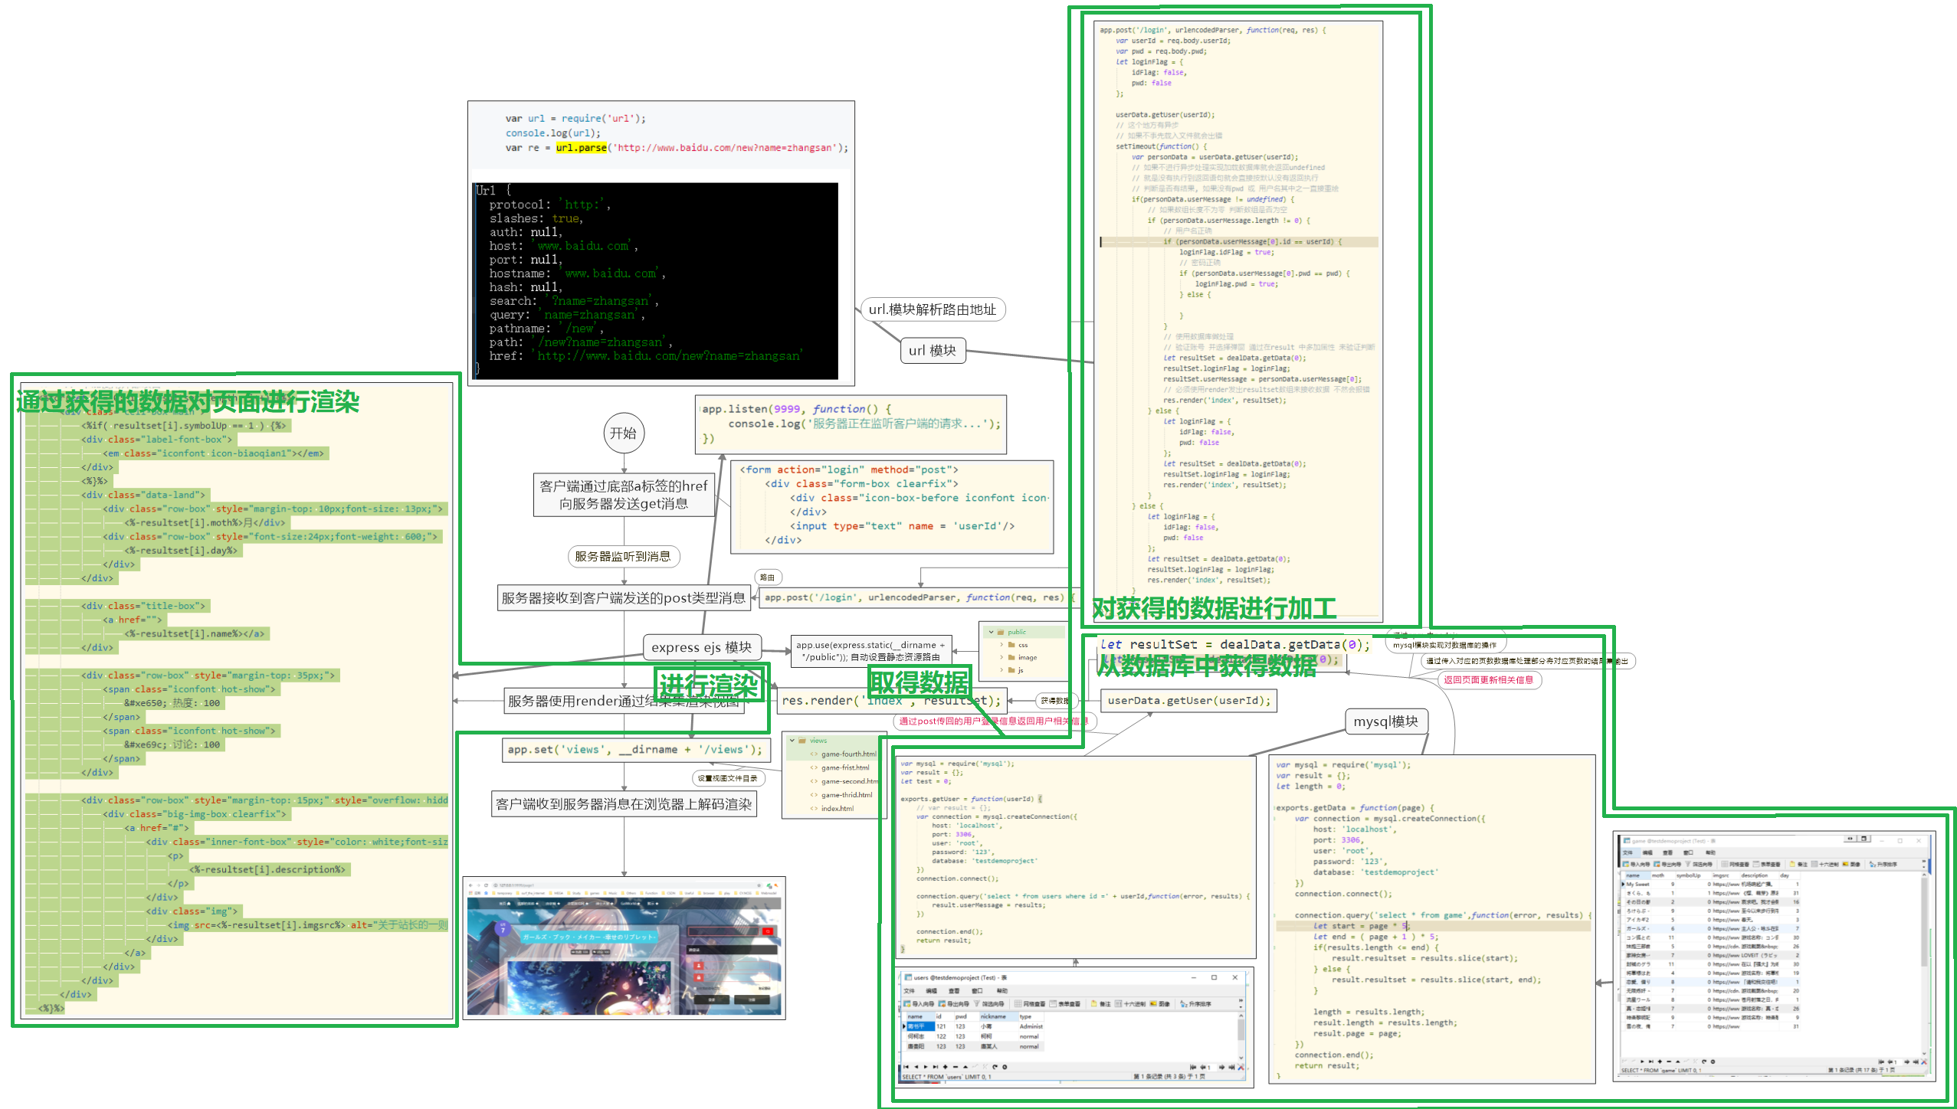The height and width of the screenshot is (1109, 1957).
Task: Expand the css folder chevron
Action: (1001, 644)
